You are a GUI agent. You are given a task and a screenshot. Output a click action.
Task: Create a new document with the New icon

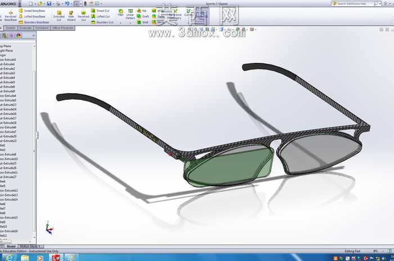pos(31,3)
